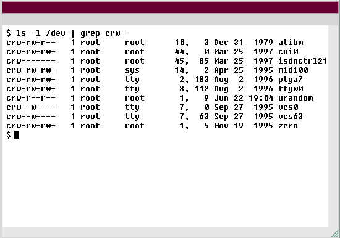
Task: Click the permissions 'crw--w----' of vcs0
Action: (x=31, y=107)
